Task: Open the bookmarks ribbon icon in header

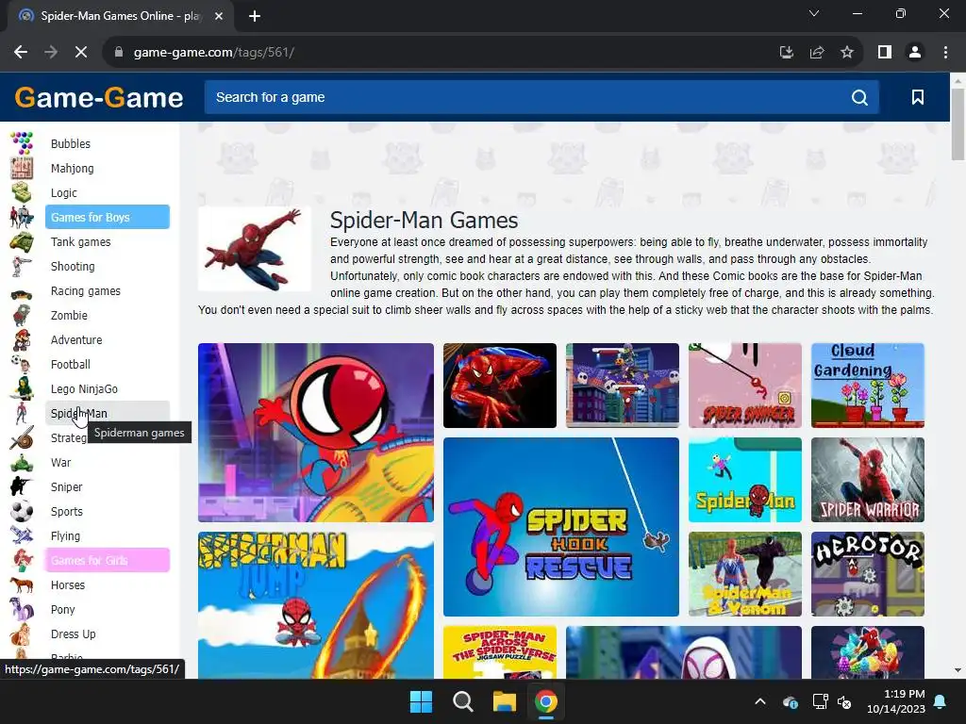Action: coord(917,97)
